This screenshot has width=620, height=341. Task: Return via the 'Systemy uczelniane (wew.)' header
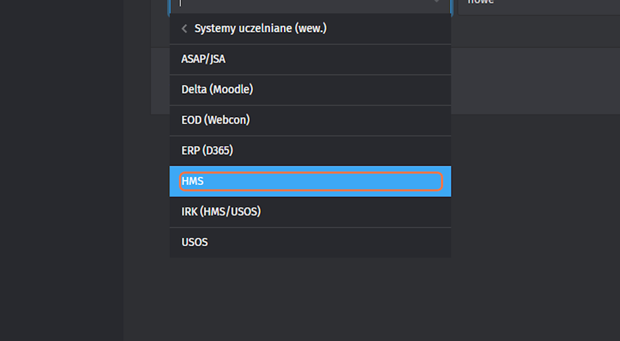[x=260, y=29]
